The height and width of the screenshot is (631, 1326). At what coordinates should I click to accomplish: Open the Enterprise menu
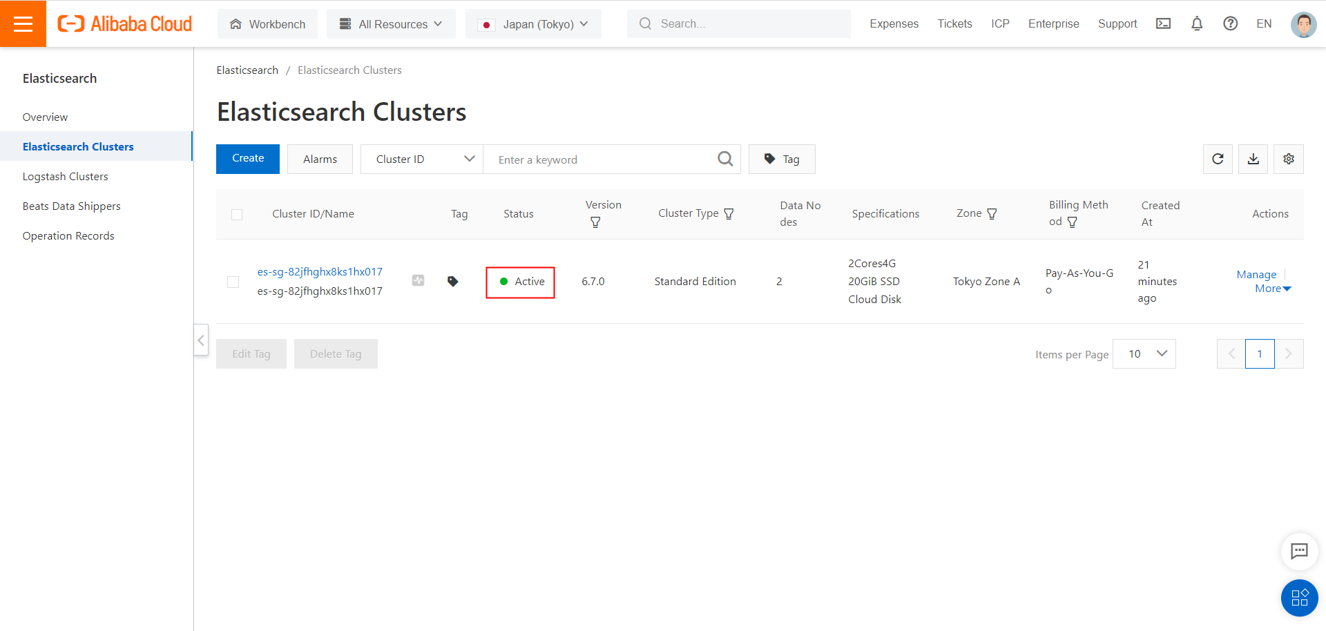[1053, 23]
